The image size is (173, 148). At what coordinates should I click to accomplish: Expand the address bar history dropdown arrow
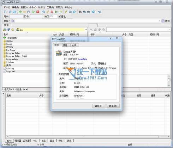tap(160, 21)
